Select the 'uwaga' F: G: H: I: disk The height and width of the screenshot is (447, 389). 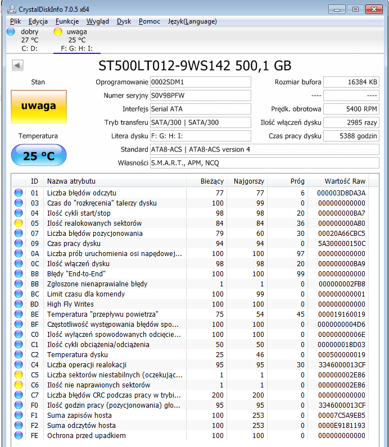pyautogui.click(x=77, y=40)
